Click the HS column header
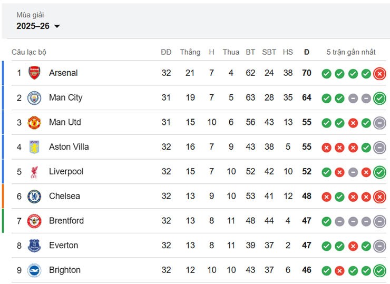 [x=288, y=52]
